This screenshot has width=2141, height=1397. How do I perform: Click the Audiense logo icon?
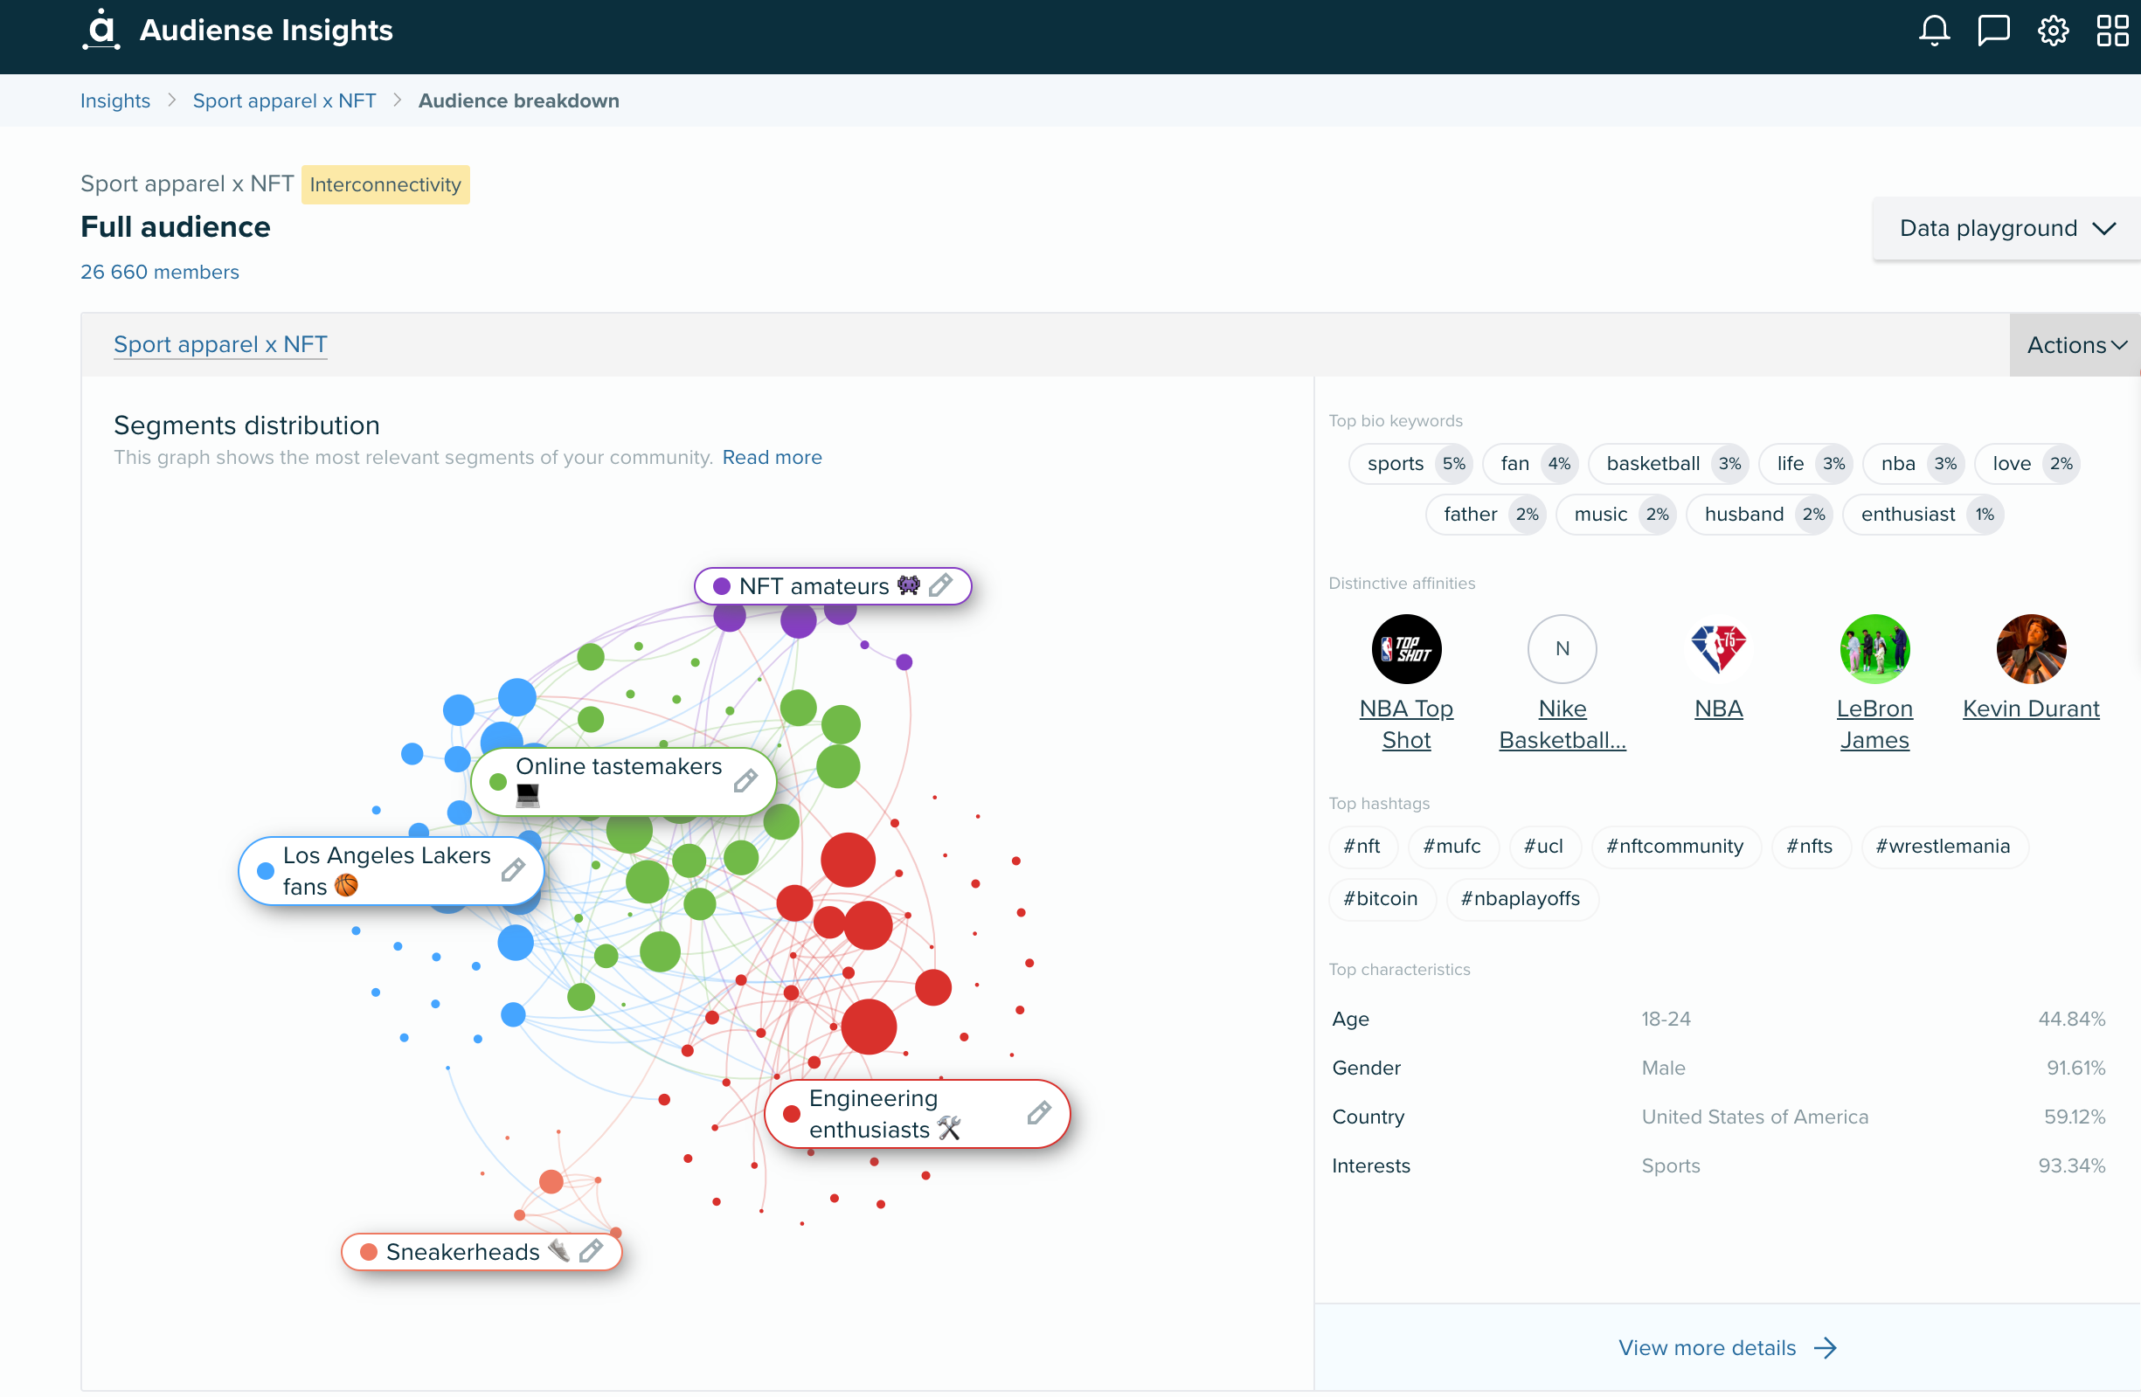101,30
